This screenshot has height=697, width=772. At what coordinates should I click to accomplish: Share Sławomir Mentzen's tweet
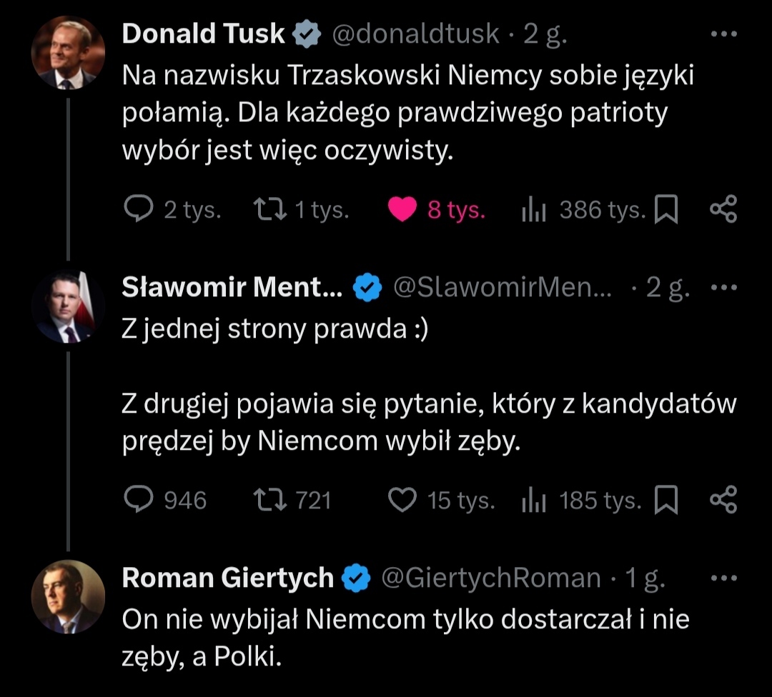click(723, 500)
